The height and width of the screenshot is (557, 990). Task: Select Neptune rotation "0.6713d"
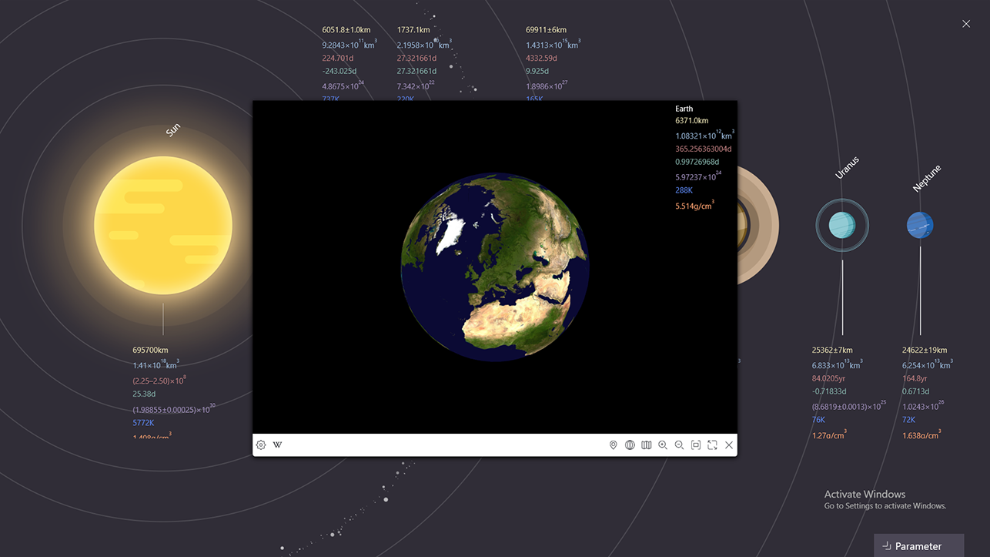point(916,391)
